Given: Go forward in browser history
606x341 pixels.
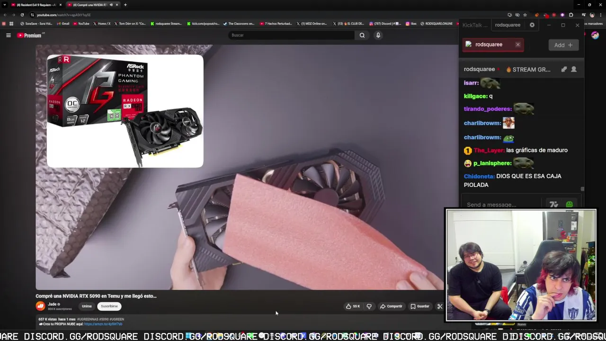Looking at the screenshot, I should coord(13,15).
